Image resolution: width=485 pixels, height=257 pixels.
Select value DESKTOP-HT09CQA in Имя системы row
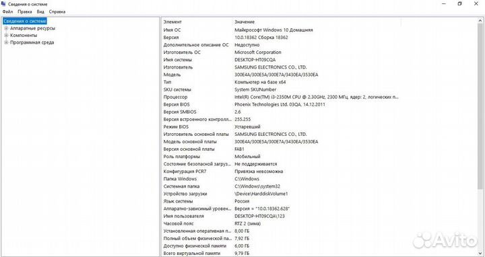coord(255,60)
